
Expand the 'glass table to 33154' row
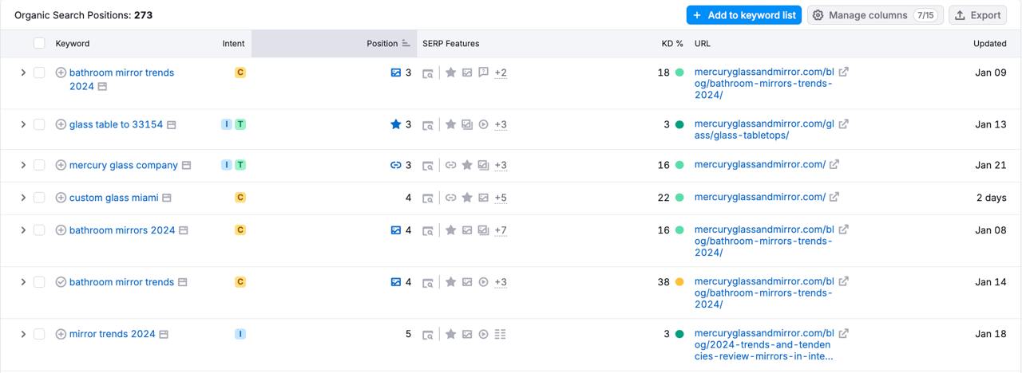click(x=23, y=124)
